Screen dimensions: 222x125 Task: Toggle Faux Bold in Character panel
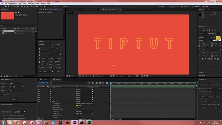point(202,59)
